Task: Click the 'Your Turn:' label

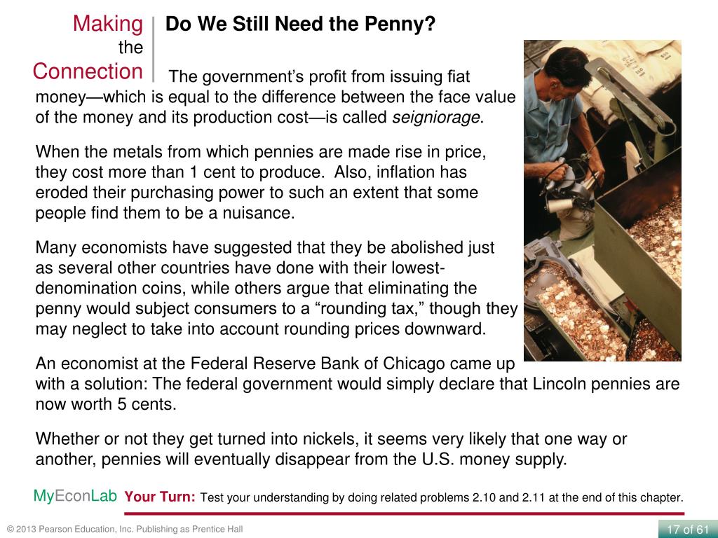Action: click(x=160, y=497)
